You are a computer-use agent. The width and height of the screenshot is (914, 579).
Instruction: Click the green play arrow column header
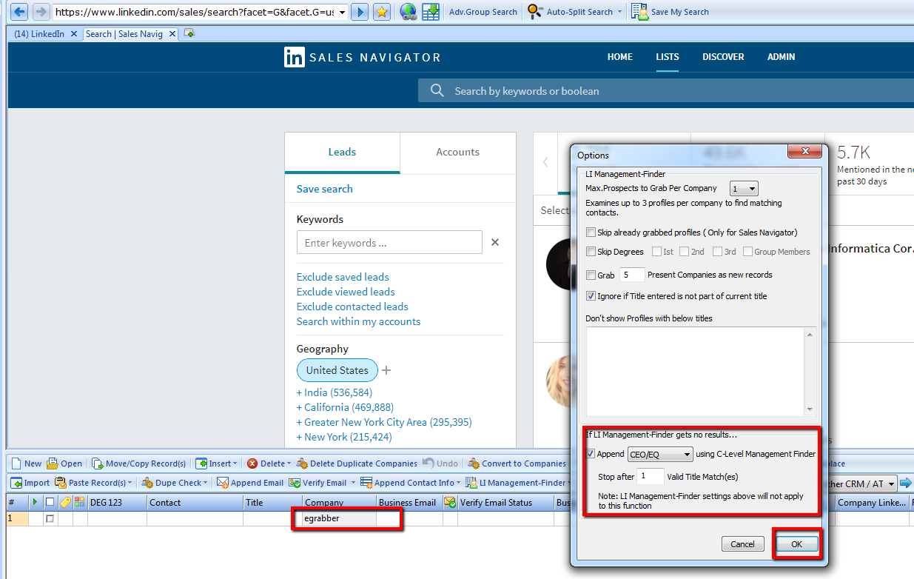click(35, 502)
